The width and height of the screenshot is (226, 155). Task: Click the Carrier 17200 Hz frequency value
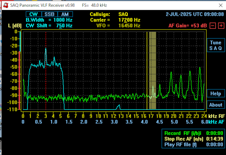(x=129, y=20)
